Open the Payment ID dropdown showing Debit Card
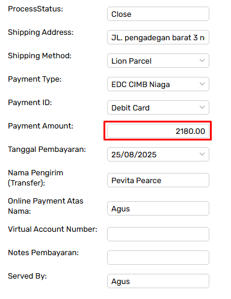This screenshot has width=231, height=299. point(158,107)
